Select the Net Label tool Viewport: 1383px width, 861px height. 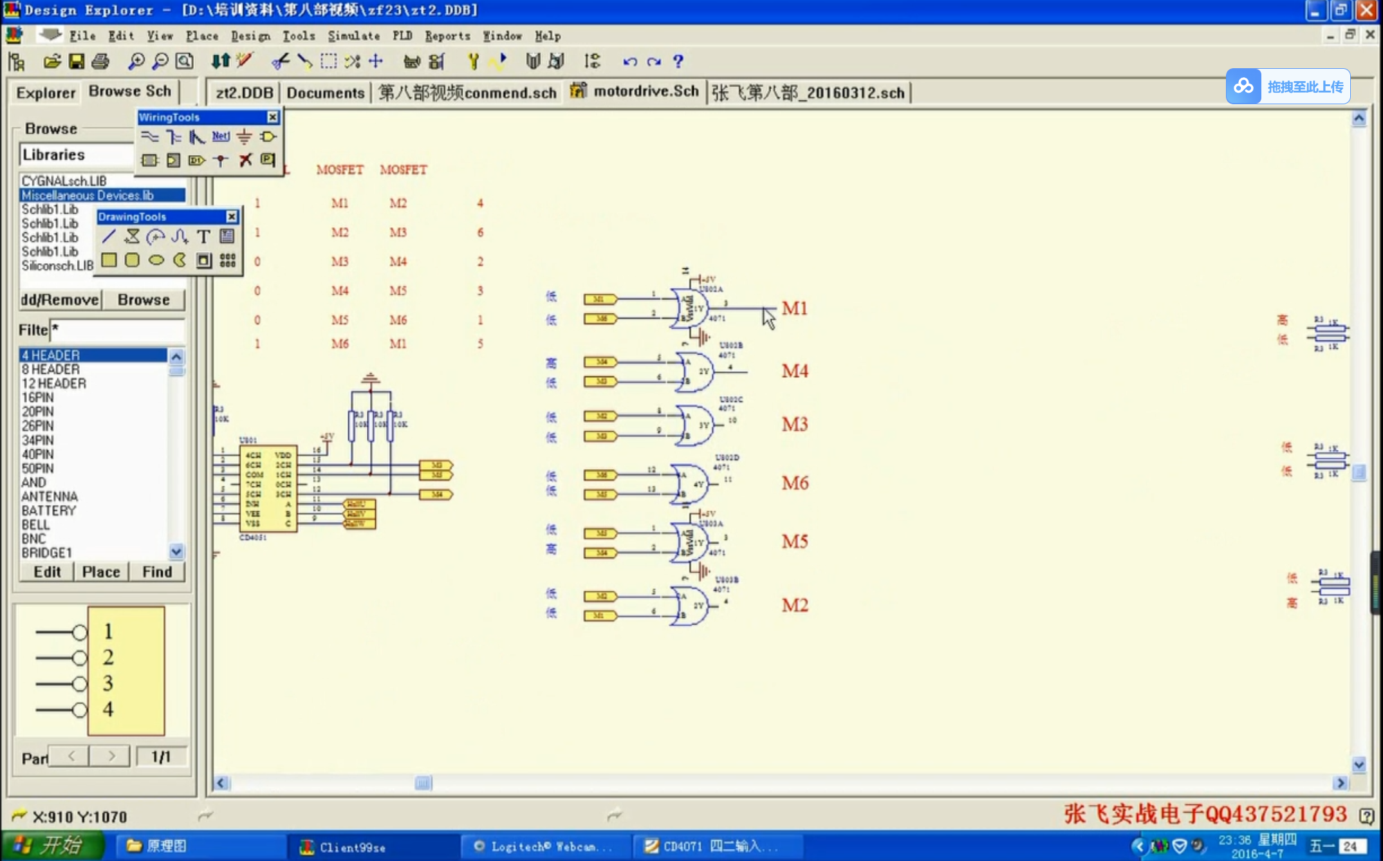point(221,137)
